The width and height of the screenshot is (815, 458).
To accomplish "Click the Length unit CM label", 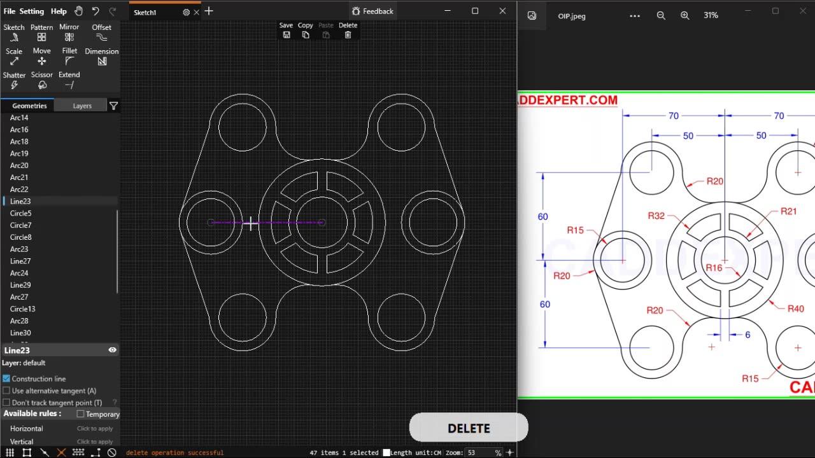I will click(416, 453).
